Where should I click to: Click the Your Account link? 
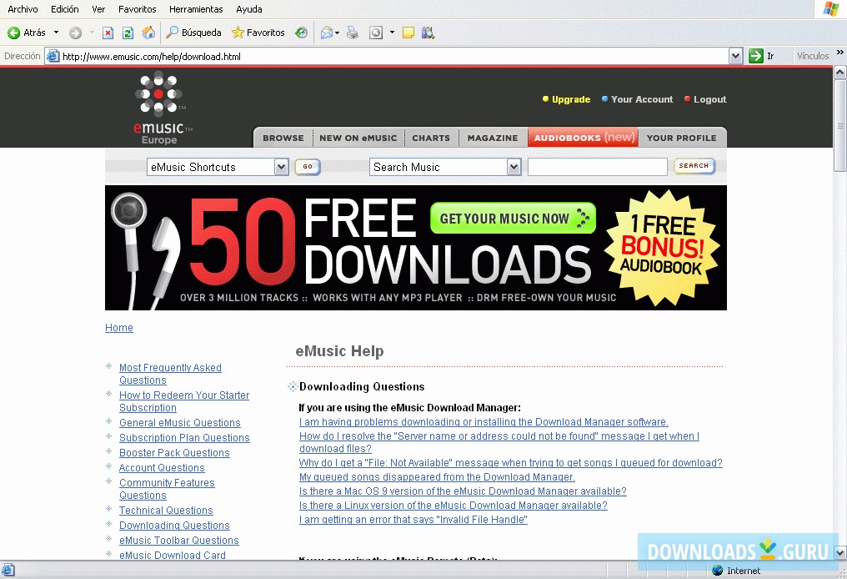pyautogui.click(x=642, y=99)
